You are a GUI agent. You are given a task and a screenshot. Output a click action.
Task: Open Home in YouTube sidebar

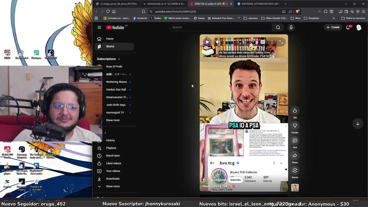pos(114,39)
